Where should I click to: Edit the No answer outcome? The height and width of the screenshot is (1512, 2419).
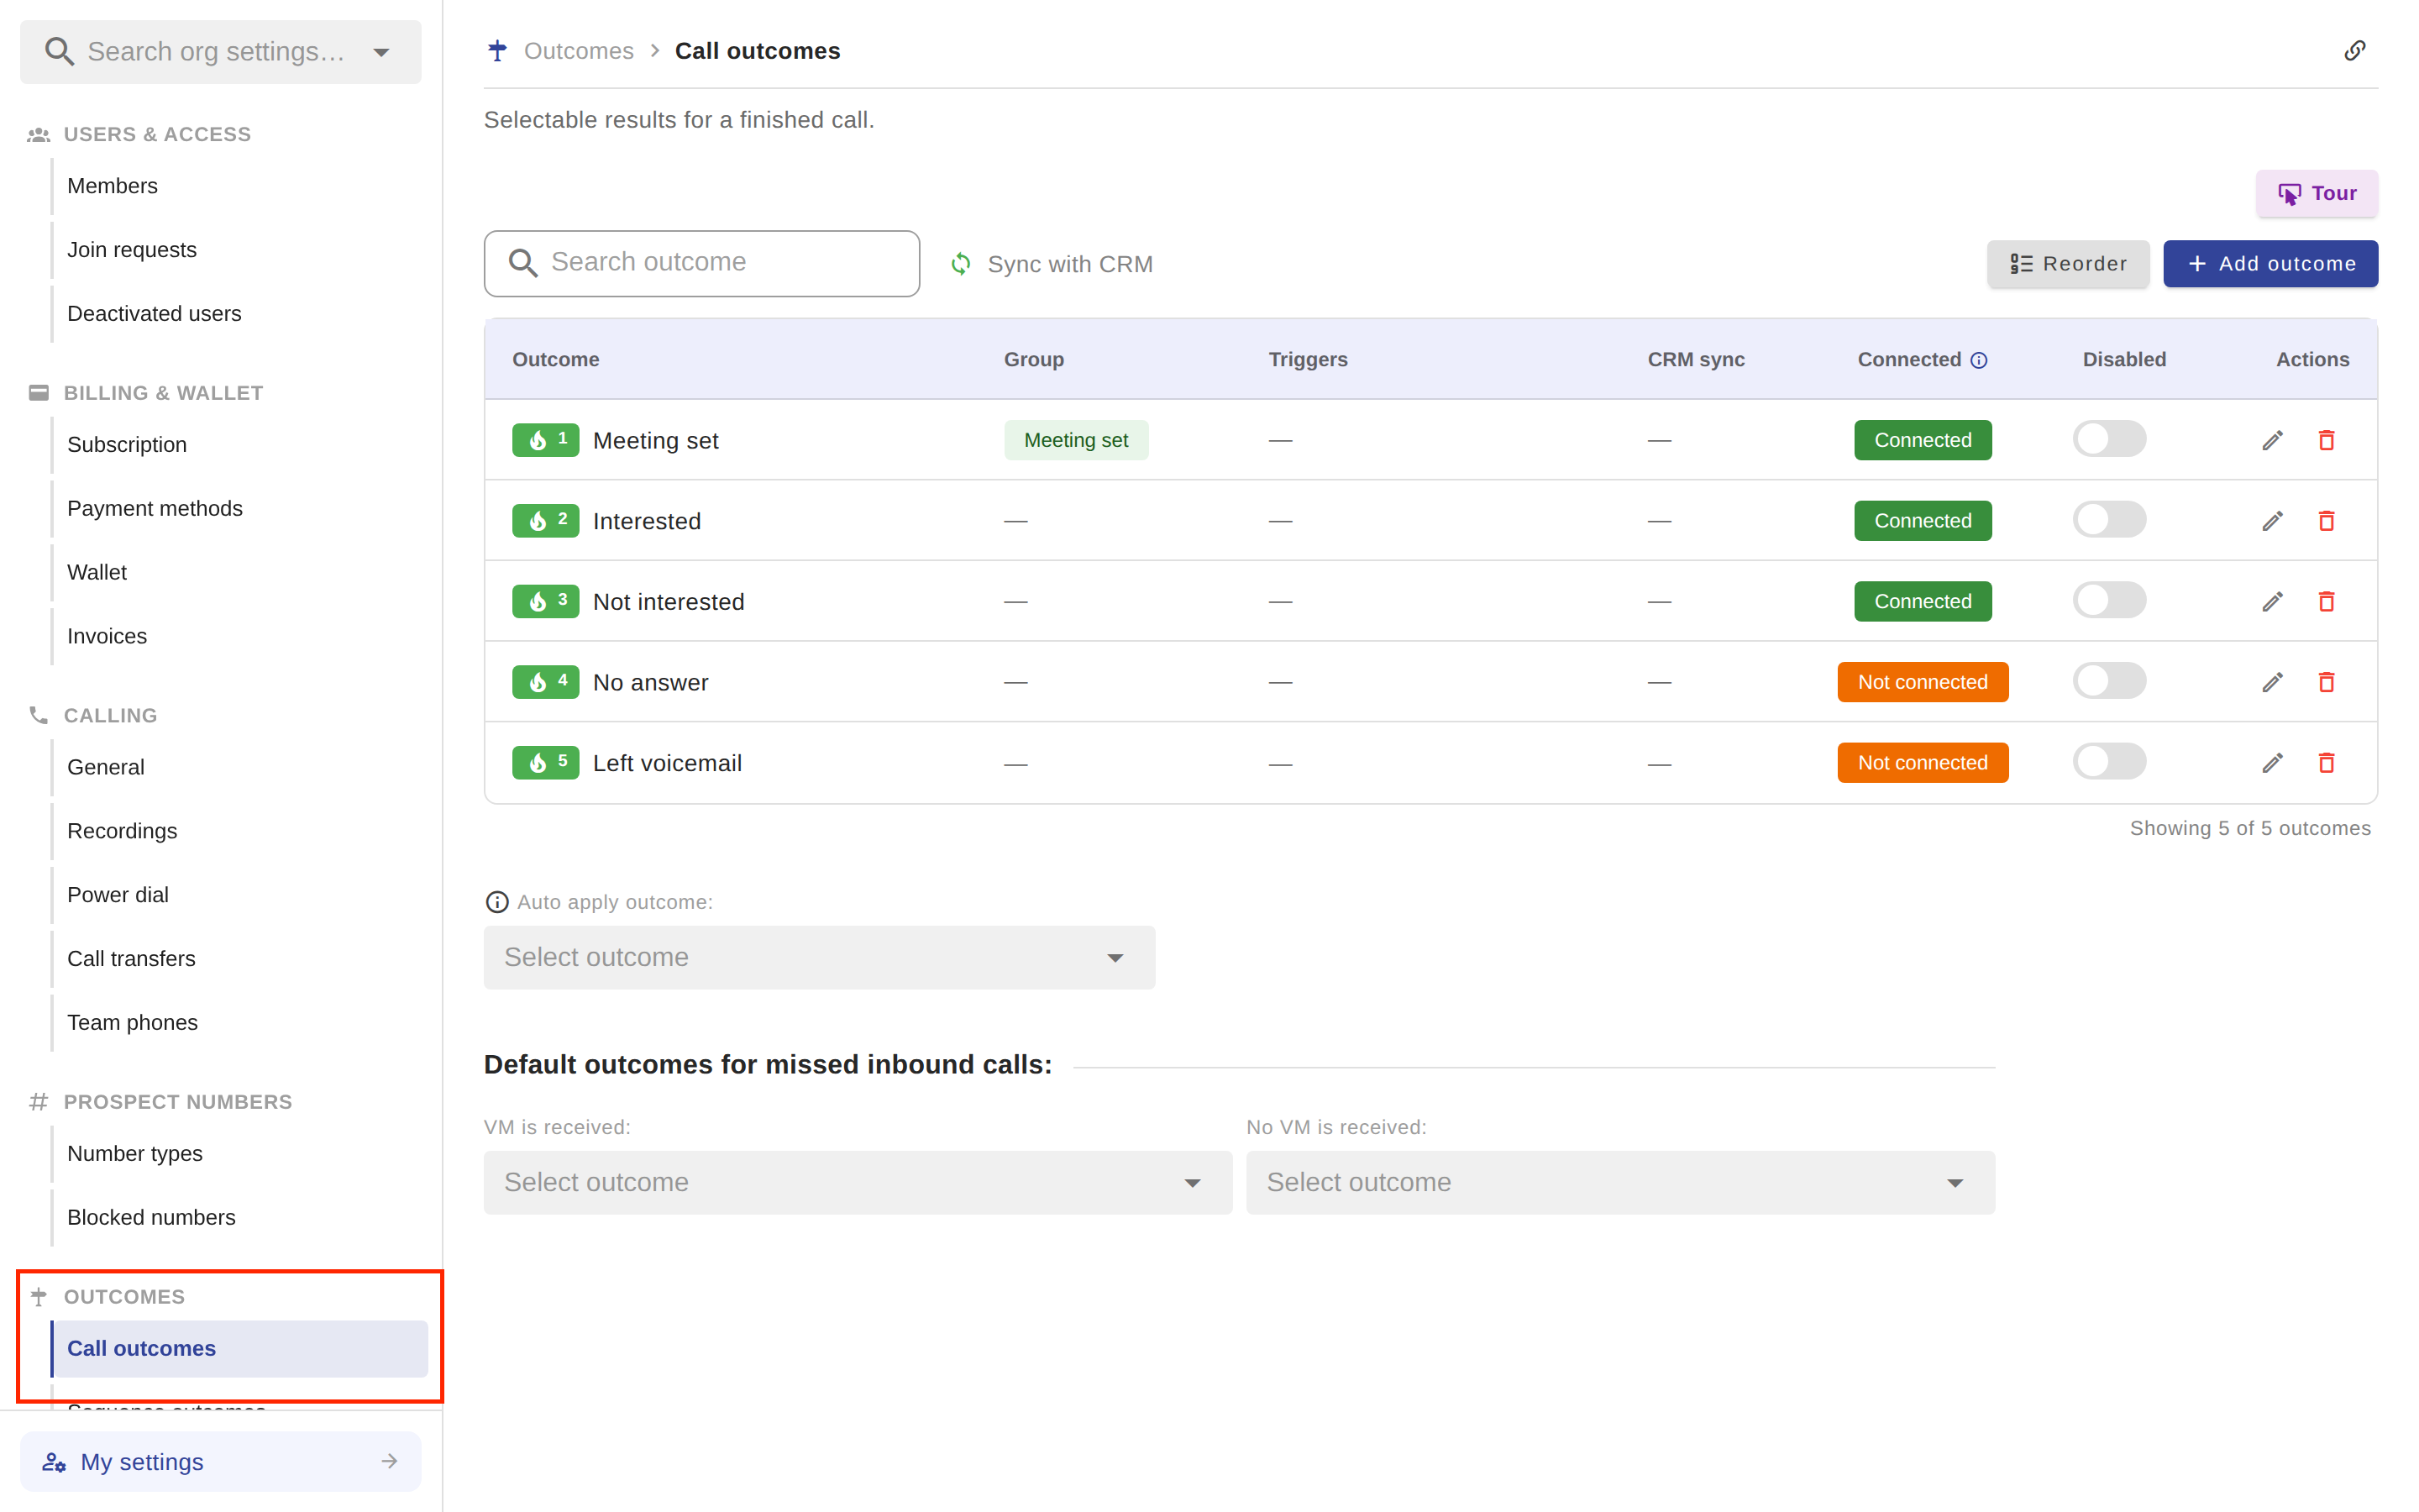coord(2272,682)
